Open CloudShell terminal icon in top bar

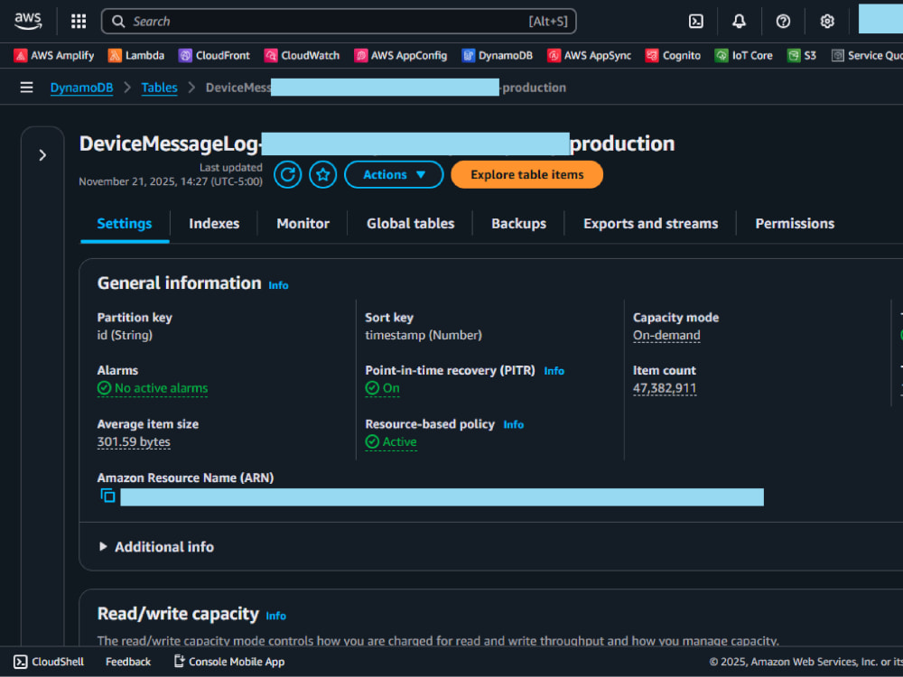[695, 22]
